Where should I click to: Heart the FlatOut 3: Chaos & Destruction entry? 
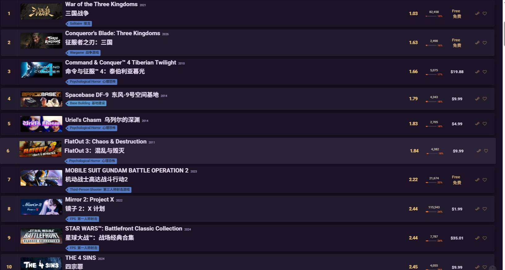[x=486, y=151]
